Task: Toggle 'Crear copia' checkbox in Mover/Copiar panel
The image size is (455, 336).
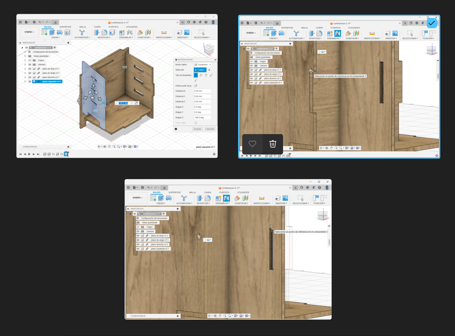Action: pyautogui.click(x=196, y=123)
